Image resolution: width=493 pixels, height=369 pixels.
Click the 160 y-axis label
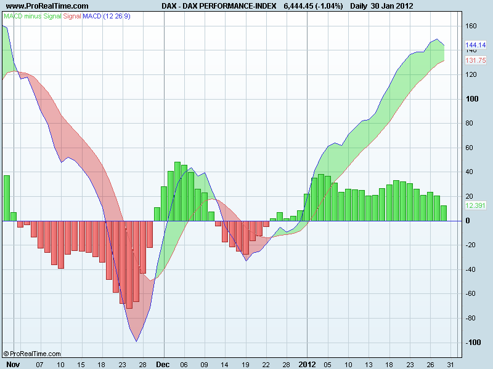coord(471,26)
